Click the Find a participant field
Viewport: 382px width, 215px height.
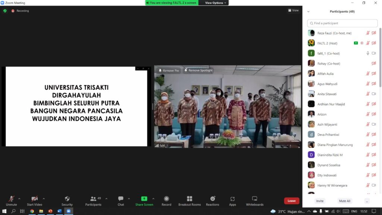[342, 23]
